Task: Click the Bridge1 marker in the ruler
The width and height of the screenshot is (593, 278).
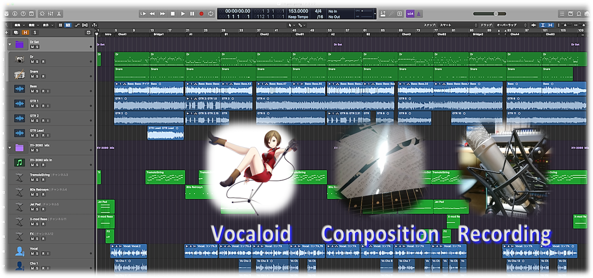Action: pos(158,34)
